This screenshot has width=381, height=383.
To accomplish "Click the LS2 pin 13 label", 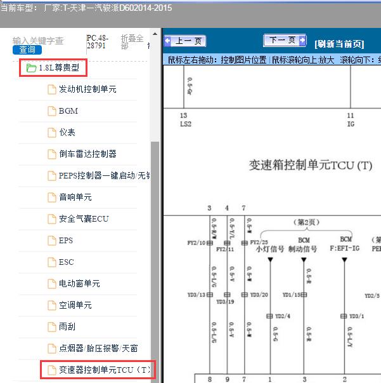I will pos(186,119).
